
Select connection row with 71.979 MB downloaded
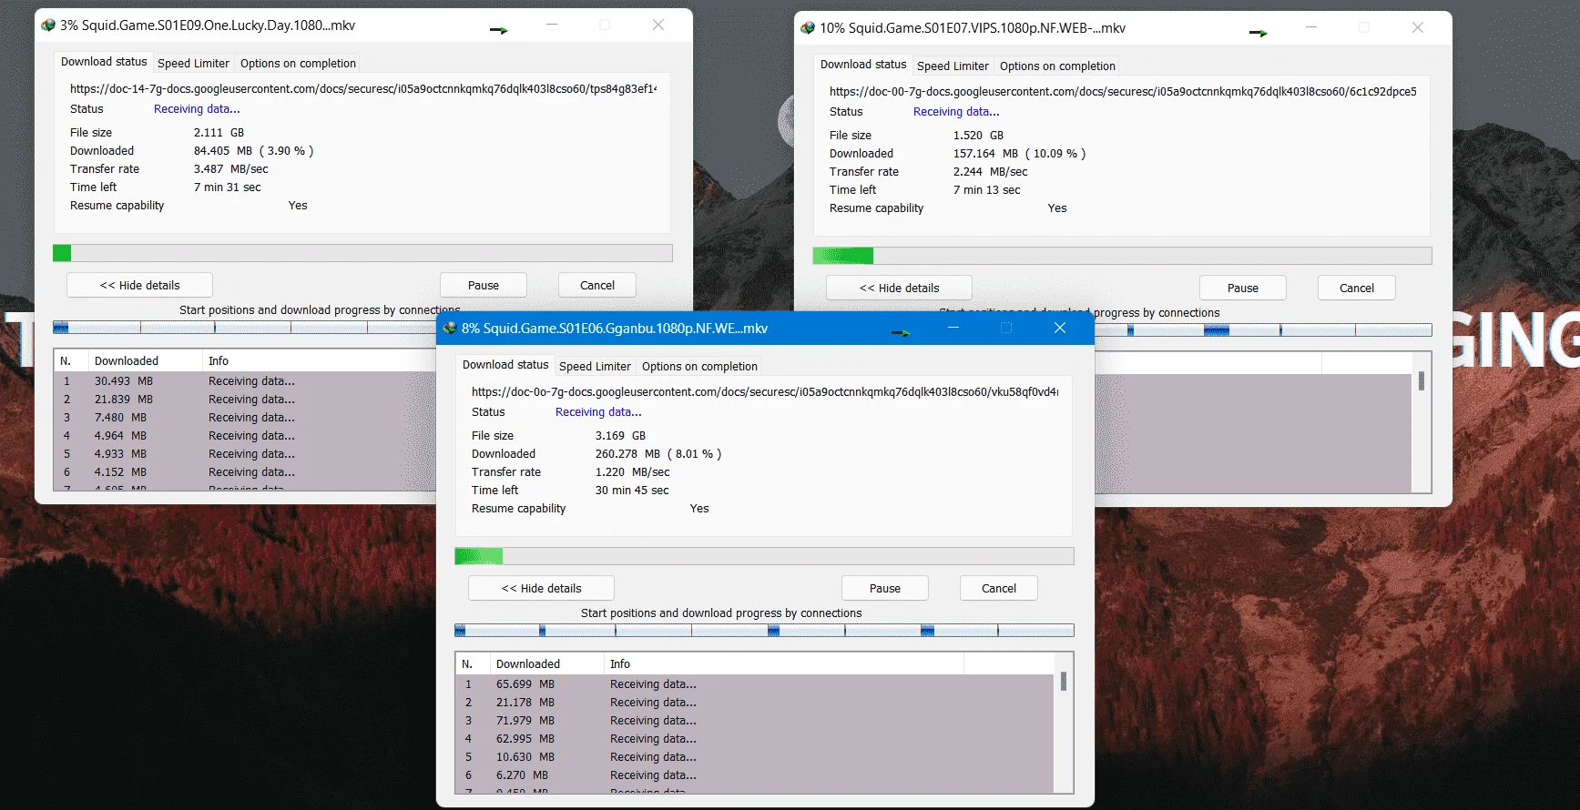[755, 720]
